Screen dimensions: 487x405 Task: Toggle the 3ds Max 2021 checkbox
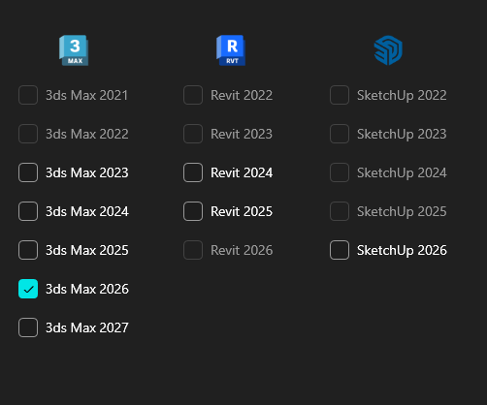pos(28,95)
